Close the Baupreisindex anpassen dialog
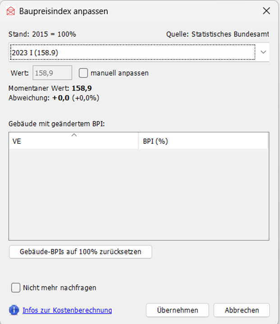The height and width of the screenshot is (324, 280). click(266, 11)
